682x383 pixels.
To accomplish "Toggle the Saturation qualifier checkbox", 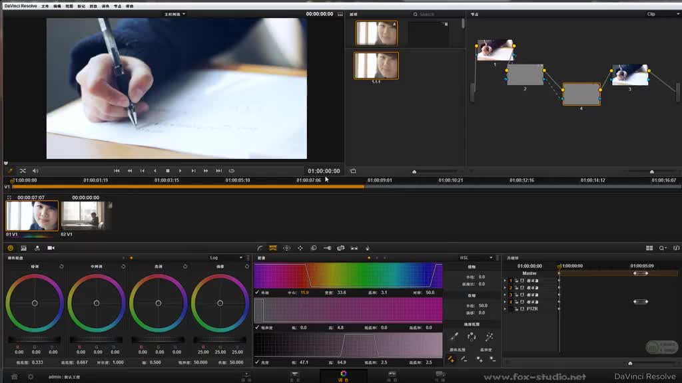I will [258, 327].
